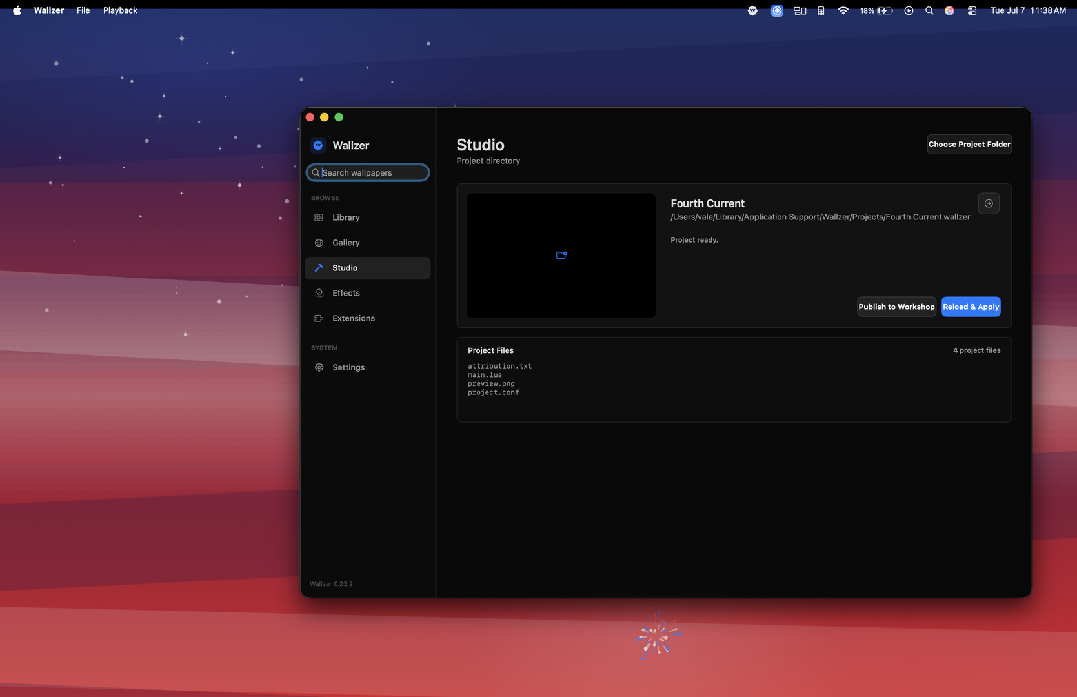Click the 'Project ready.' status text
This screenshot has height=697, width=1077.
(x=694, y=240)
